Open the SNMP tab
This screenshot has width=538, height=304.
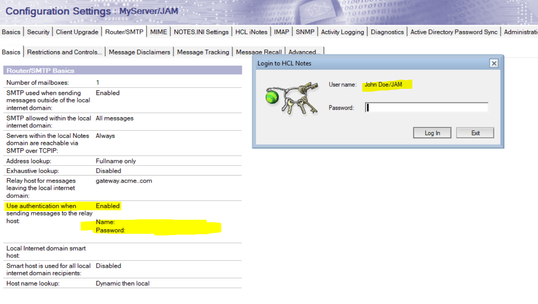[305, 32]
